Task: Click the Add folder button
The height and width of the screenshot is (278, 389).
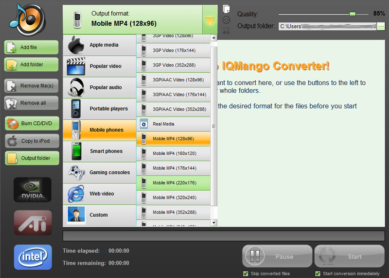Action: (x=31, y=65)
